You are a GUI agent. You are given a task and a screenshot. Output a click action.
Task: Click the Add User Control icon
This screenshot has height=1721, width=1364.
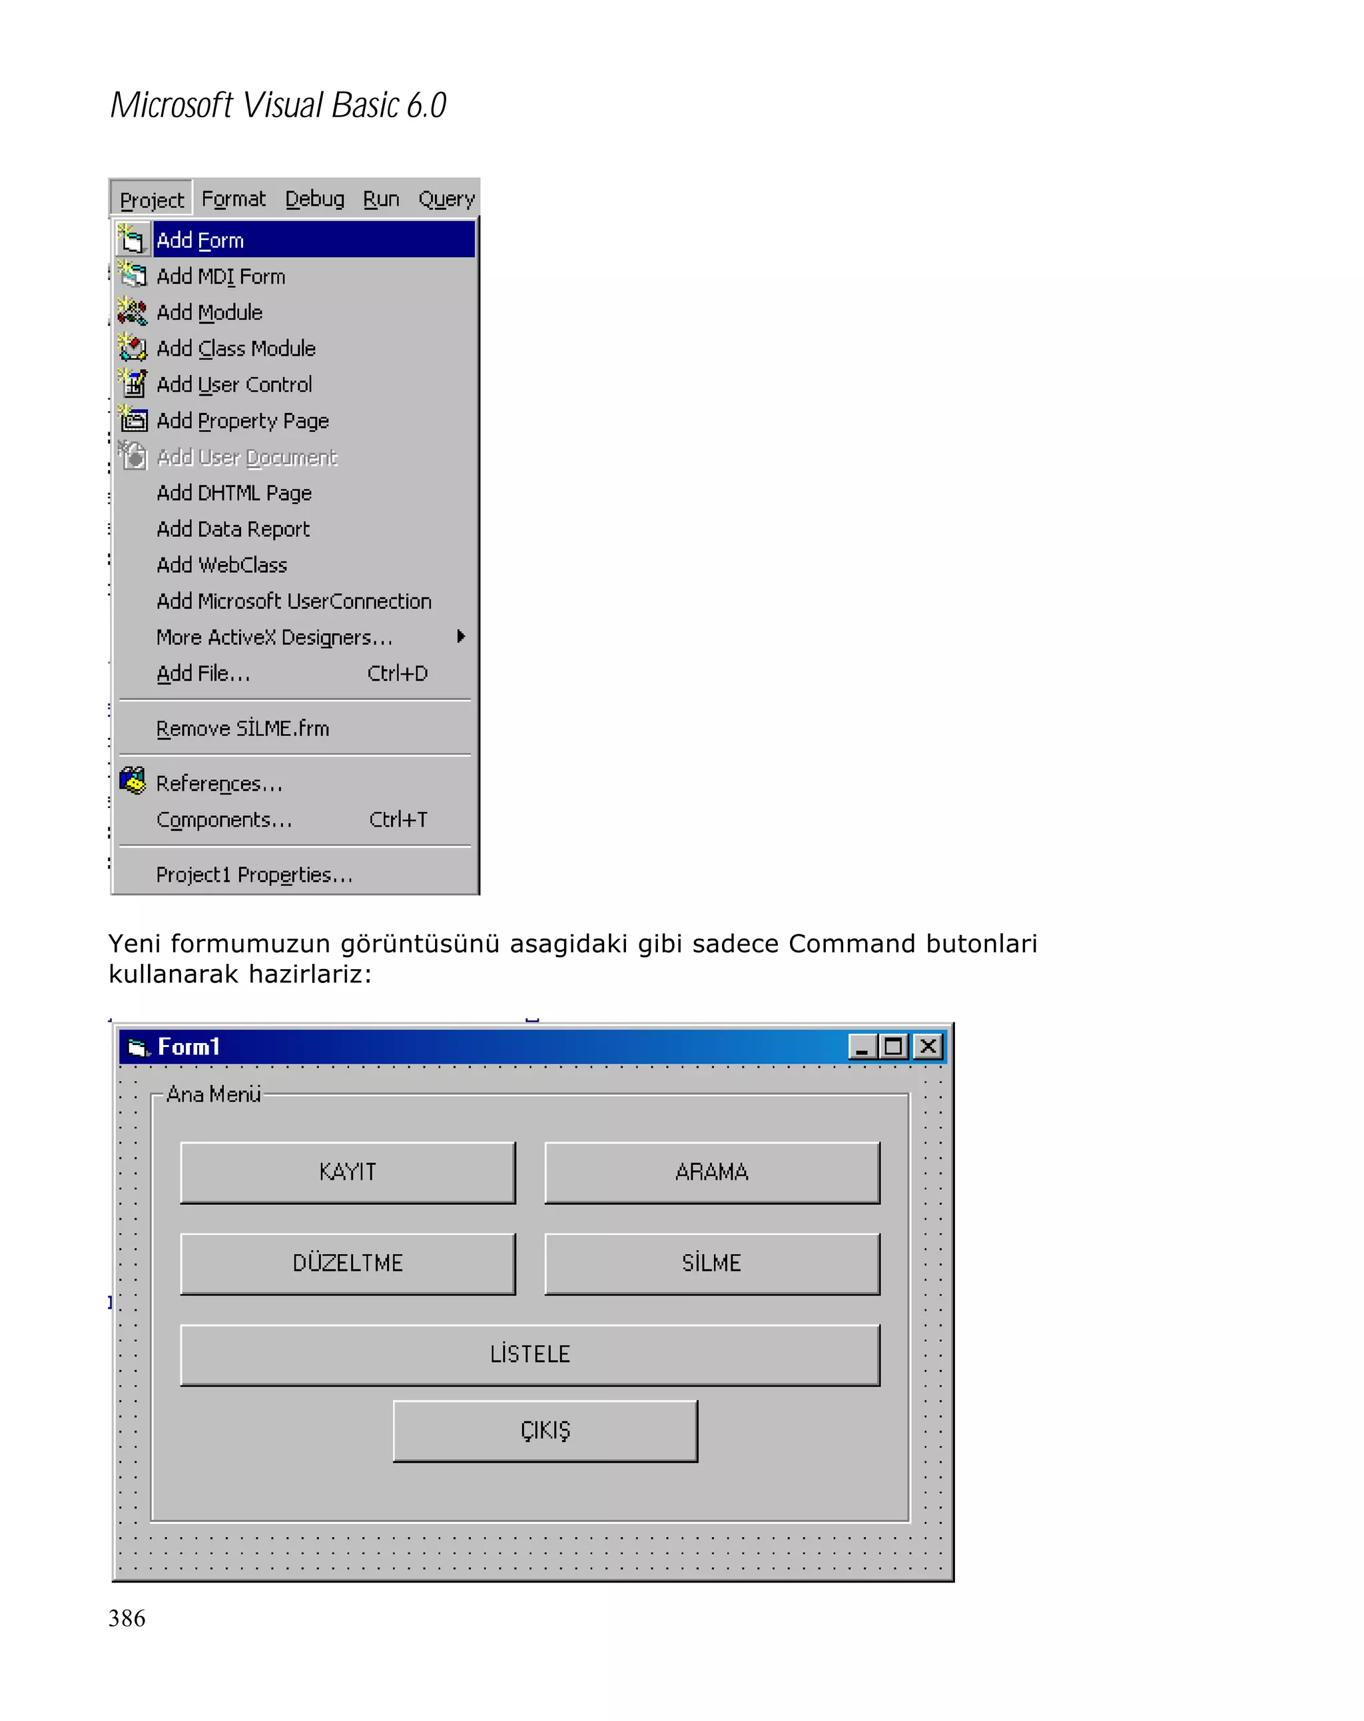pyautogui.click(x=132, y=383)
